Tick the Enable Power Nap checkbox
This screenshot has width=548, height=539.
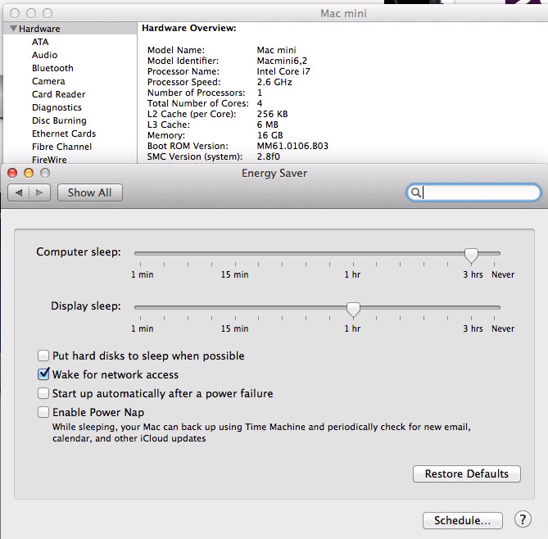(x=43, y=412)
